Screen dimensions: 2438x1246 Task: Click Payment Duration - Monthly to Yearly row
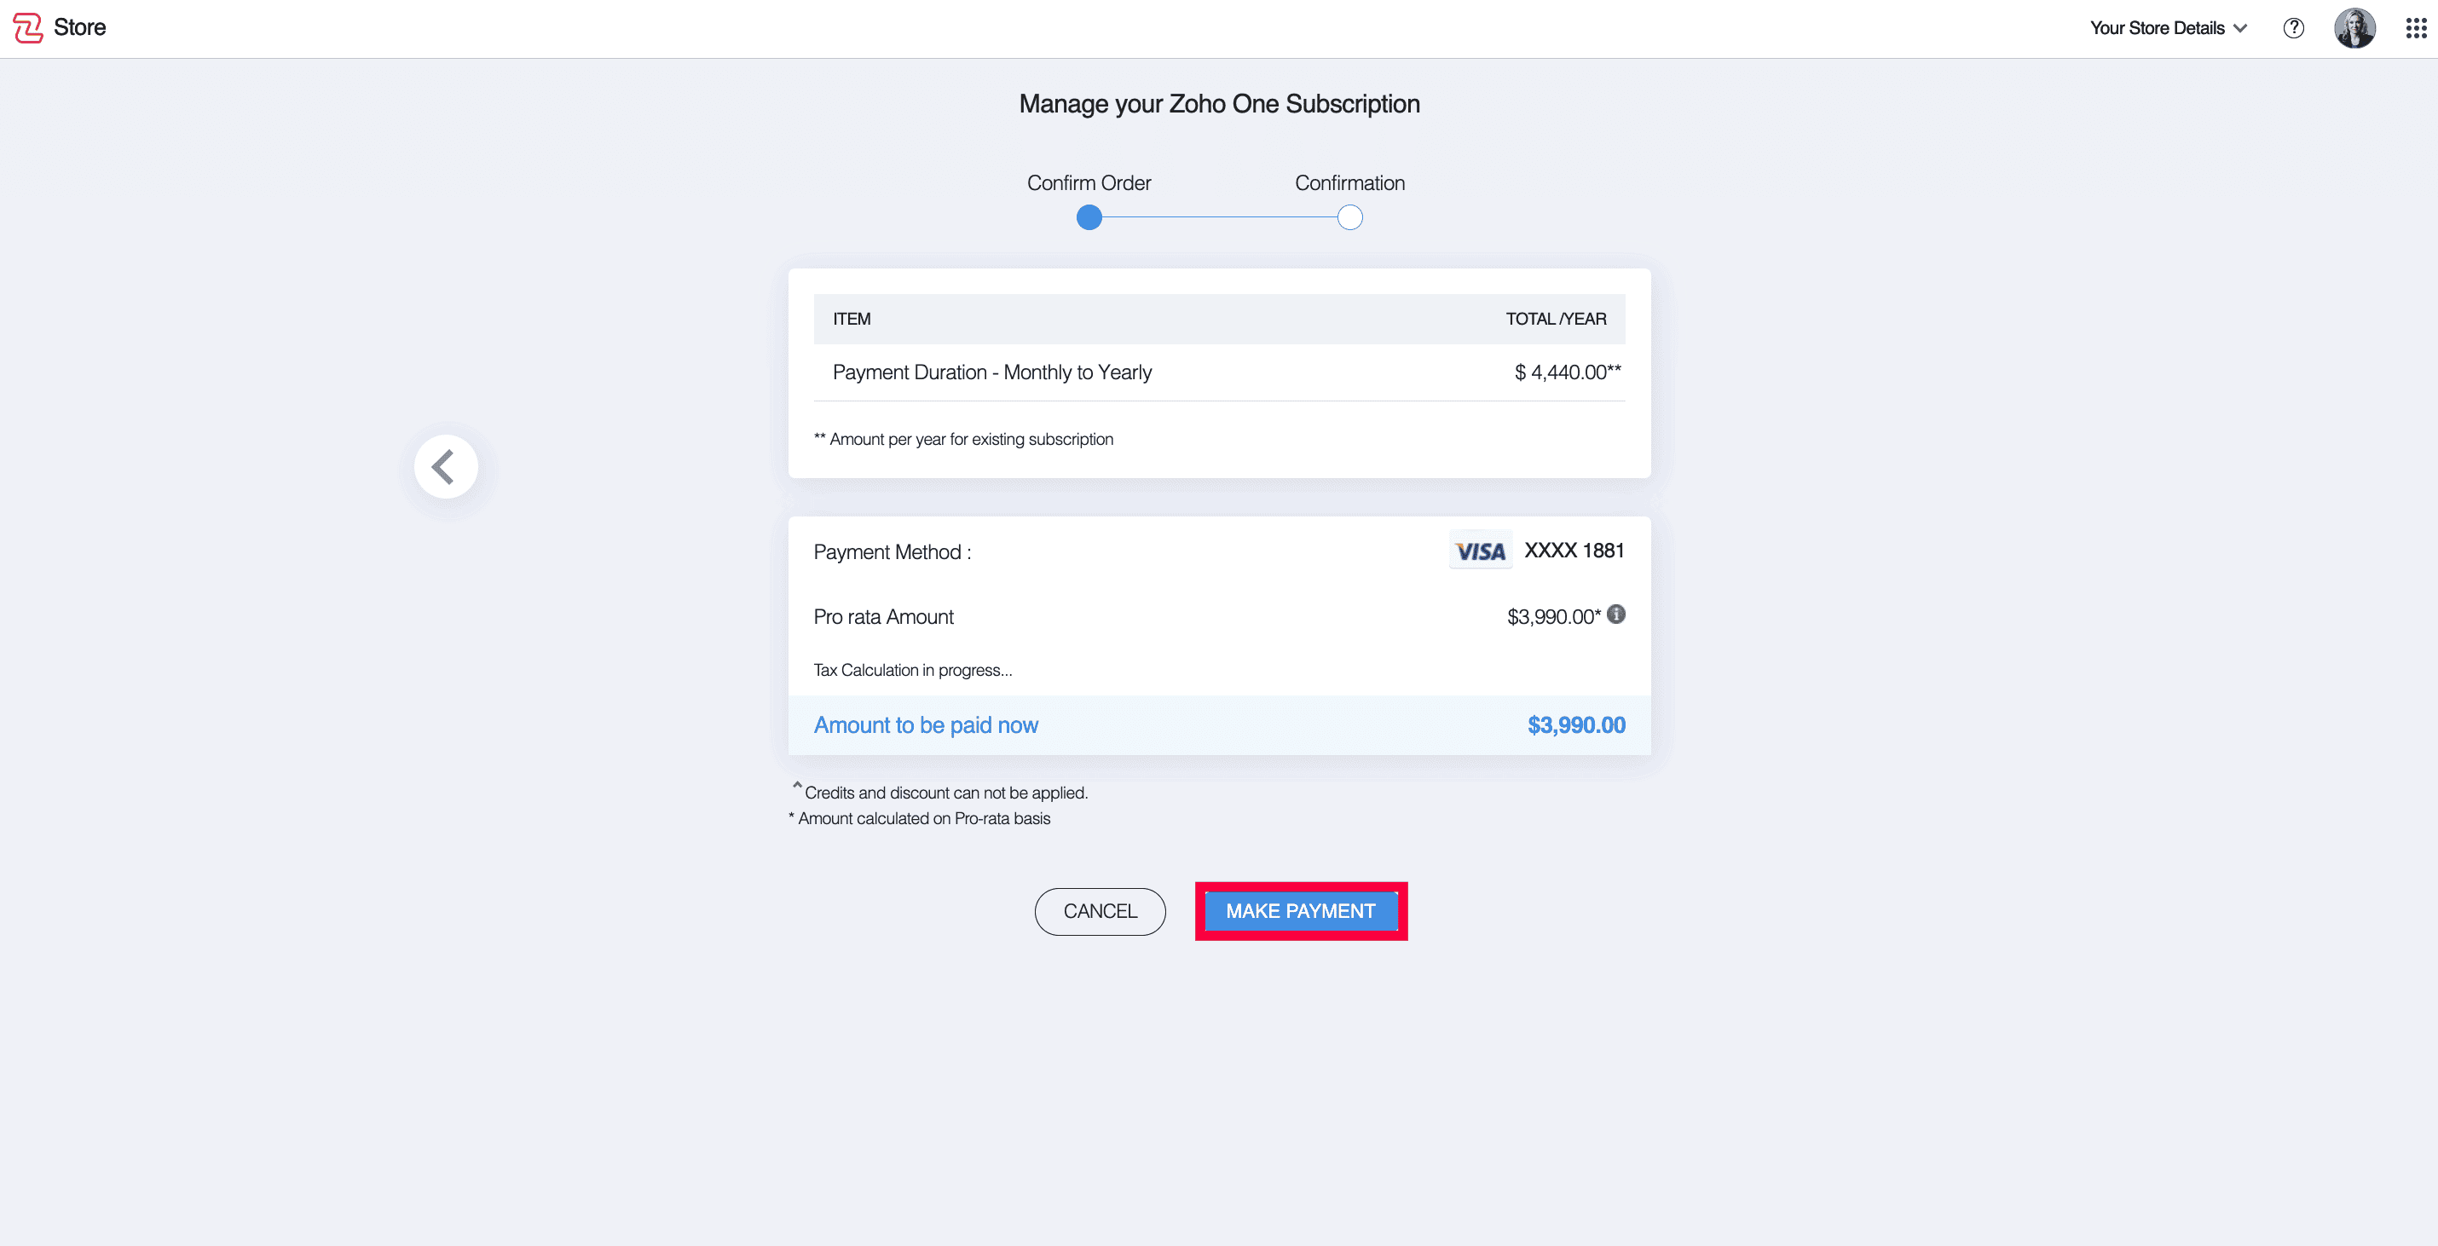(x=1218, y=372)
